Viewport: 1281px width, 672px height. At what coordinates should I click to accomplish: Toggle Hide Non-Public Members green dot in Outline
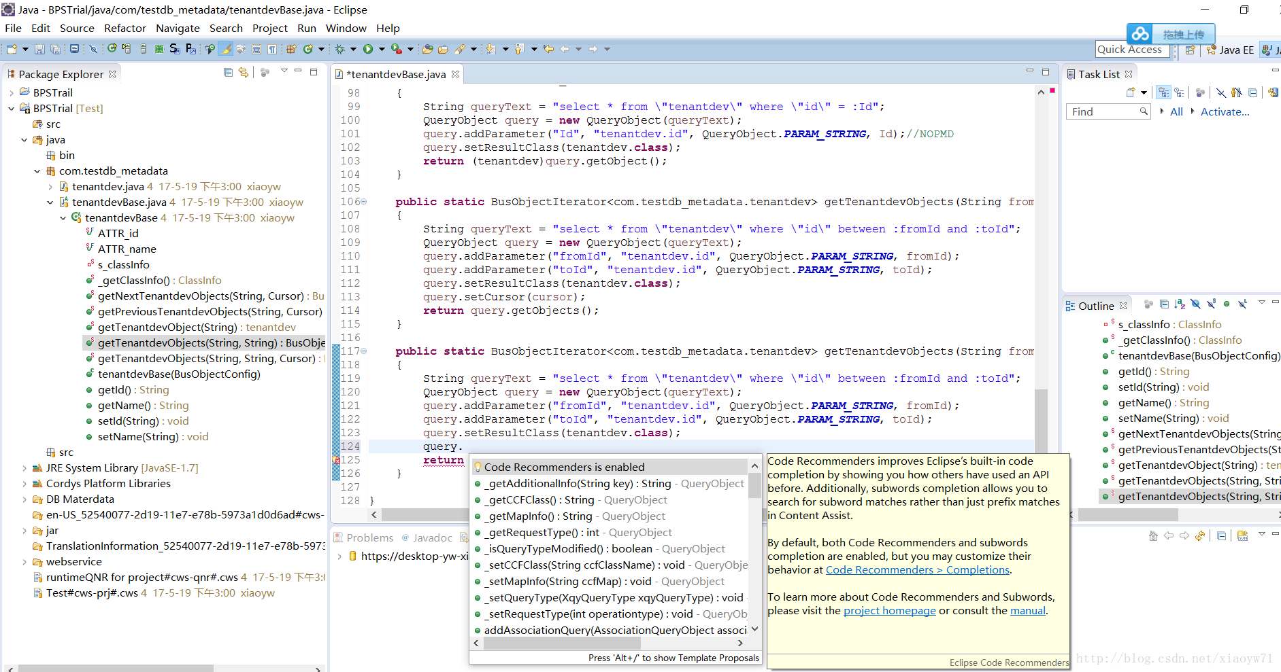tap(1227, 304)
